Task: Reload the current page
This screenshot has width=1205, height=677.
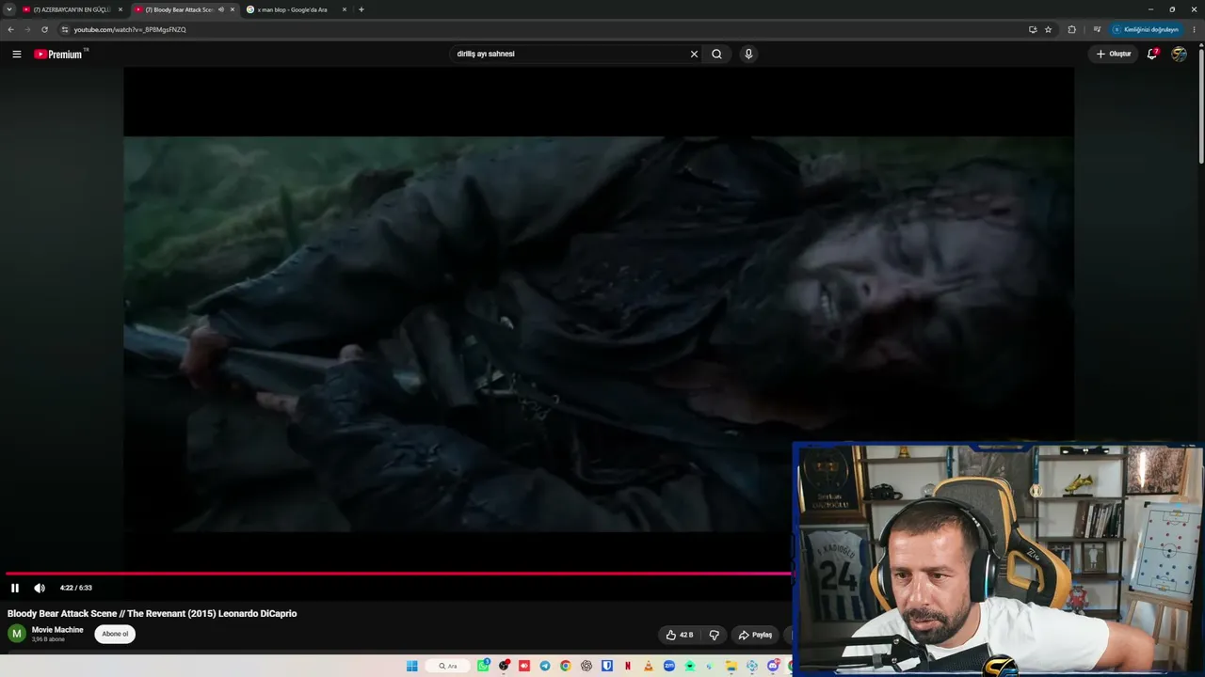Action: pyautogui.click(x=44, y=29)
